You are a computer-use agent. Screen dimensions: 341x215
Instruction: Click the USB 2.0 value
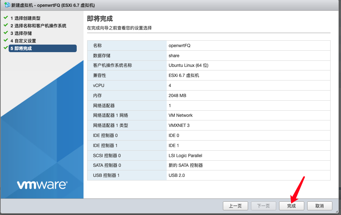click(176, 175)
